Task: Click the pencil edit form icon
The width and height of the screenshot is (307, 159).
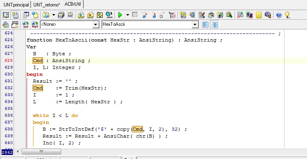Action: (x=202, y=15)
